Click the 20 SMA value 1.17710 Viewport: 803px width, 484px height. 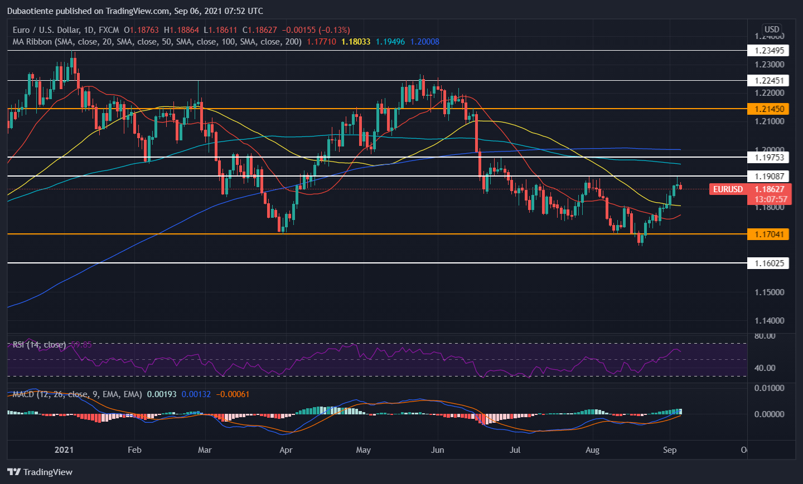coord(321,42)
